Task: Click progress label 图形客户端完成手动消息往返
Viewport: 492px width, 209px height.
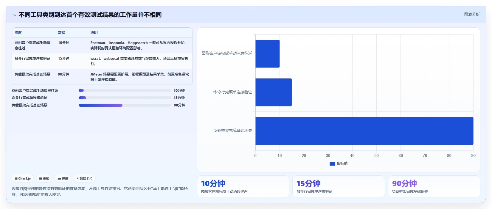Action: (x=35, y=91)
